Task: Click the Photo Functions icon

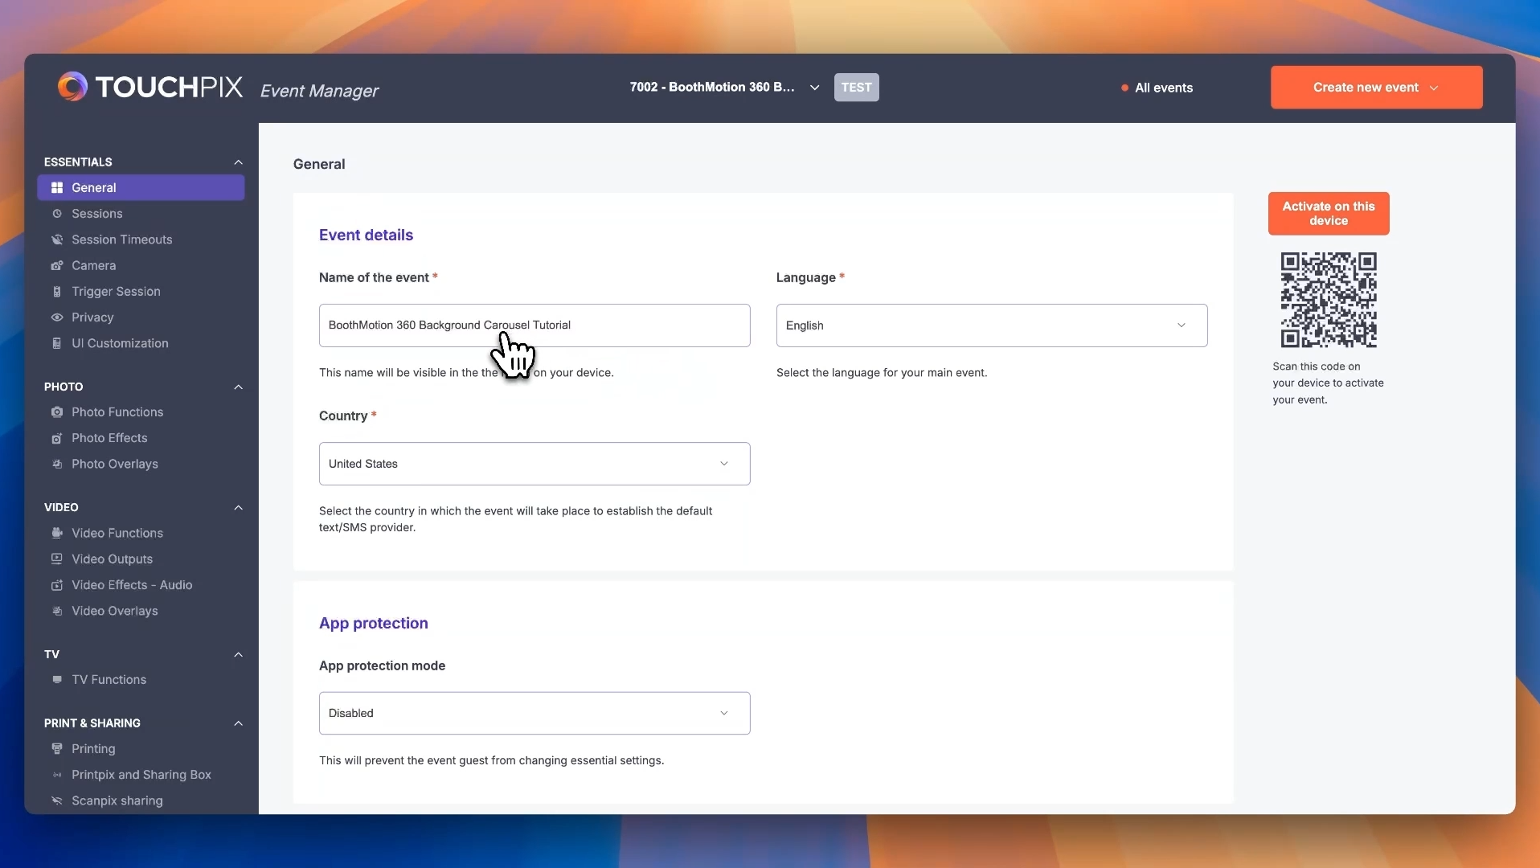Action: pos(57,412)
